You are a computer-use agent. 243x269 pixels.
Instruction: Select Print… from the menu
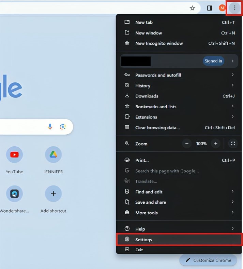[179, 160]
